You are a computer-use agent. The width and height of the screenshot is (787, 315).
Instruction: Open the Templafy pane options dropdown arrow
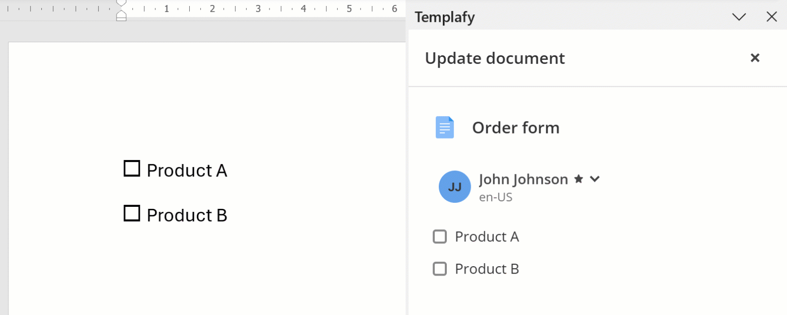tap(739, 17)
